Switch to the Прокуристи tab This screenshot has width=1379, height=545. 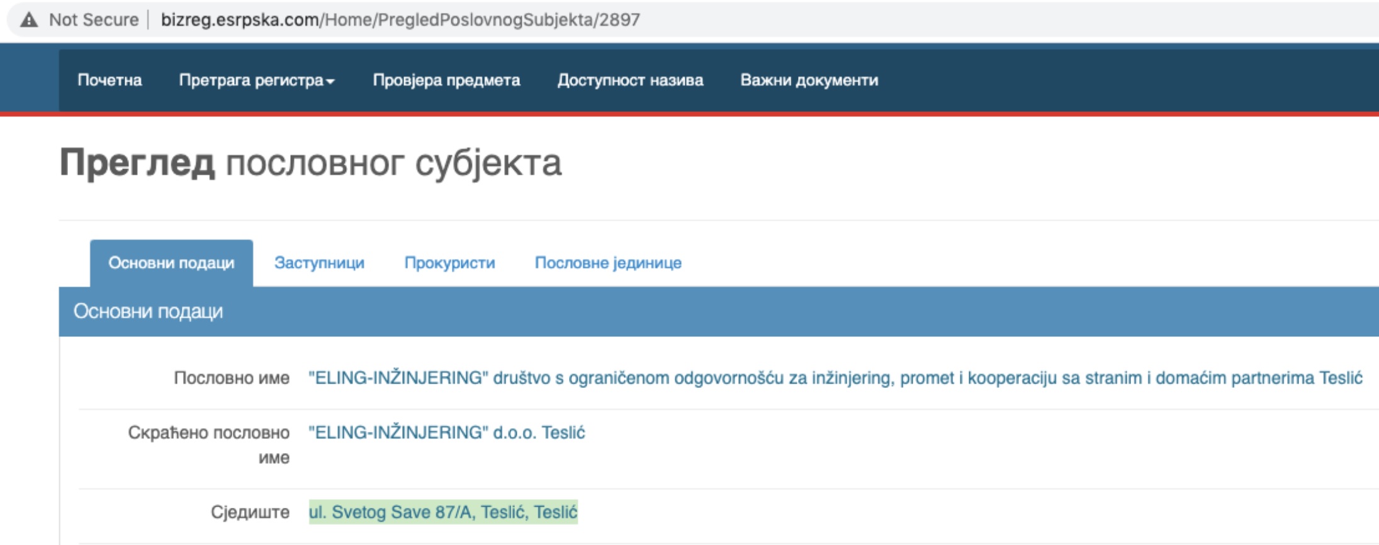[449, 263]
